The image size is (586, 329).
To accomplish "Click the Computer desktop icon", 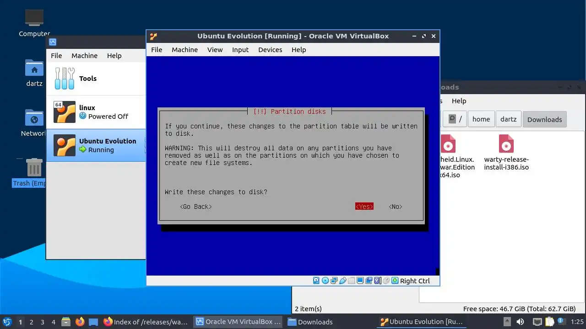I will [x=34, y=18].
